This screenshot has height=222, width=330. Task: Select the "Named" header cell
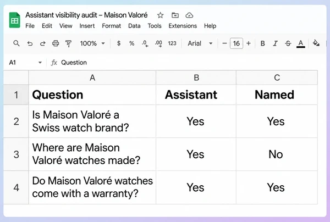click(x=277, y=95)
